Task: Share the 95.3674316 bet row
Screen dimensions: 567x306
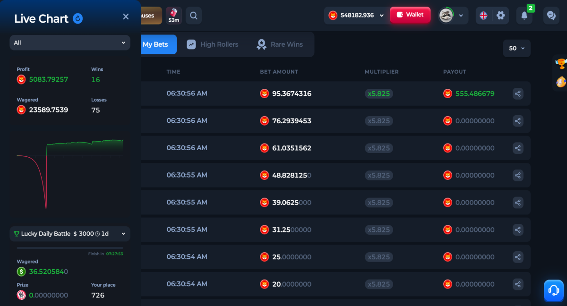Action: tap(518, 93)
